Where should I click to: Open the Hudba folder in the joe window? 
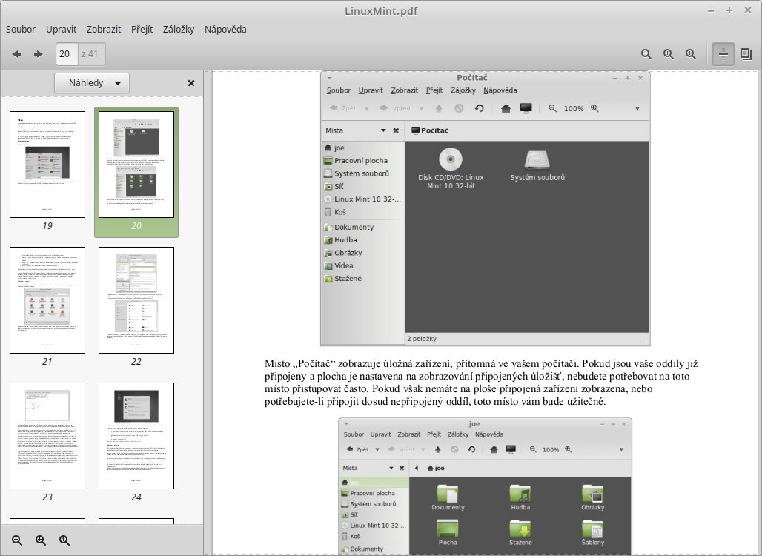[x=520, y=497]
